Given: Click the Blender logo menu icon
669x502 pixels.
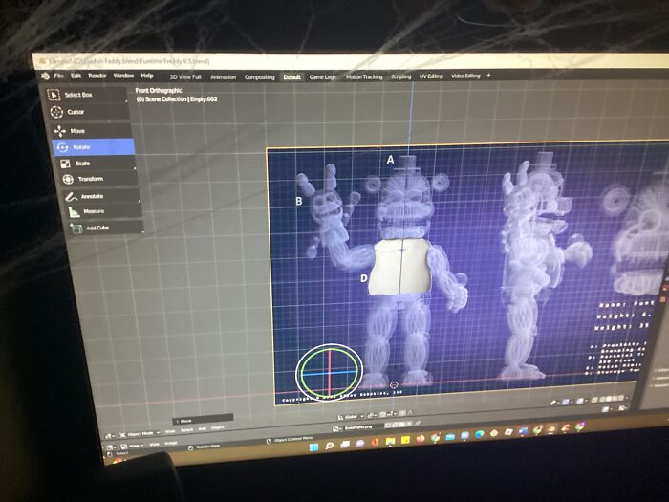Looking at the screenshot, I should [45, 76].
